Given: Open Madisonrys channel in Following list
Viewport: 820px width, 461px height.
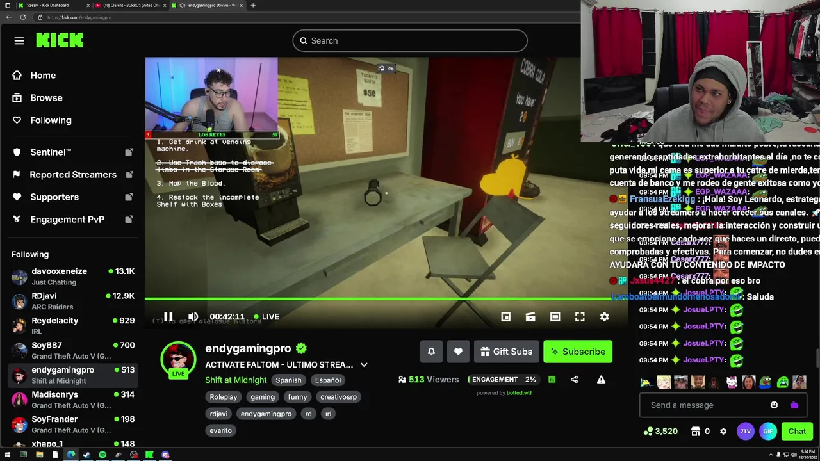Looking at the screenshot, I should pos(72,400).
